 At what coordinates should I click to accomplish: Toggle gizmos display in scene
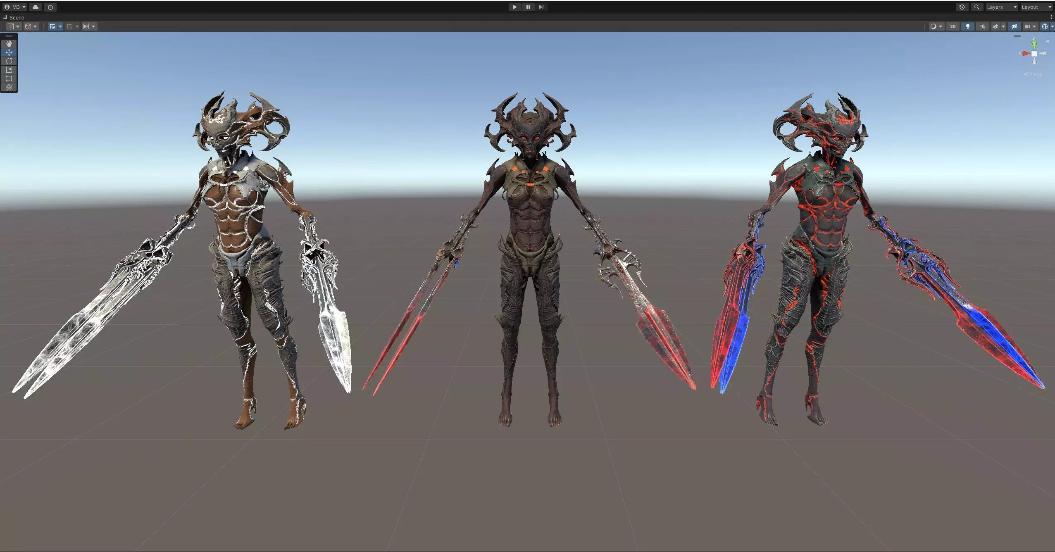point(1044,26)
